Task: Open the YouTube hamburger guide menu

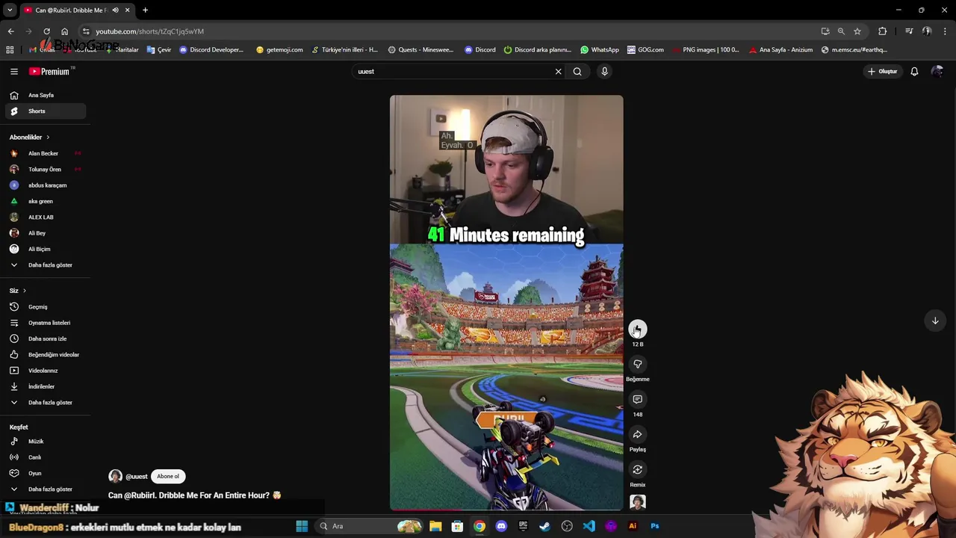Action: pyautogui.click(x=13, y=72)
